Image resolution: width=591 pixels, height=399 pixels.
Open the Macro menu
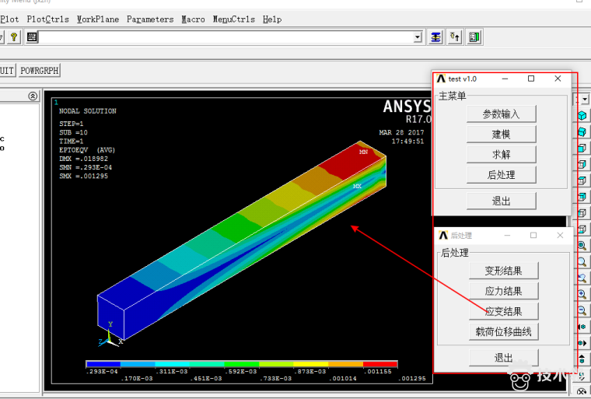[x=193, y=19]
